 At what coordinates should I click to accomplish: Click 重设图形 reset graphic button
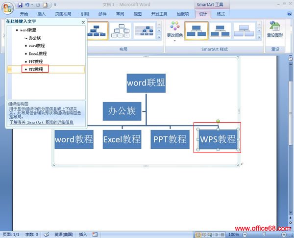(275, 29)
